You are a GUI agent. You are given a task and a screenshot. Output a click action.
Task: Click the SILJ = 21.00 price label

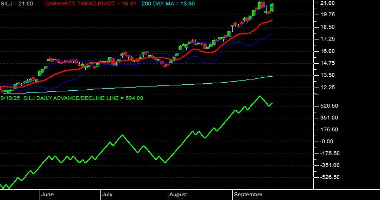click(x=16, y=4)
